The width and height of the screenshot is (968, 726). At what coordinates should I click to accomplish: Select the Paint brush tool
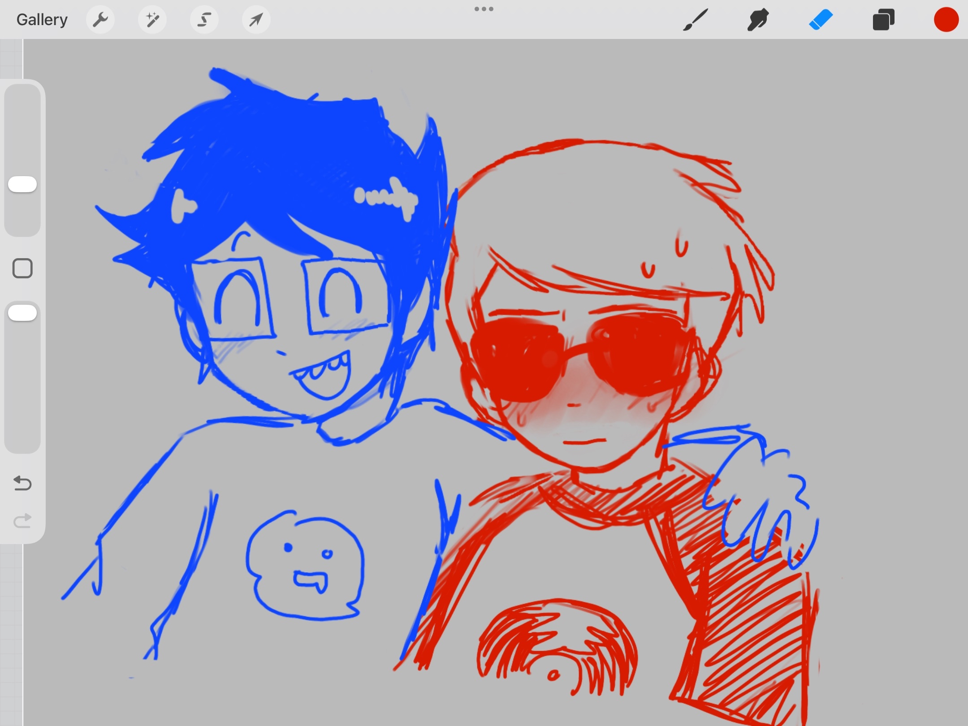click(x=695, y=20)
